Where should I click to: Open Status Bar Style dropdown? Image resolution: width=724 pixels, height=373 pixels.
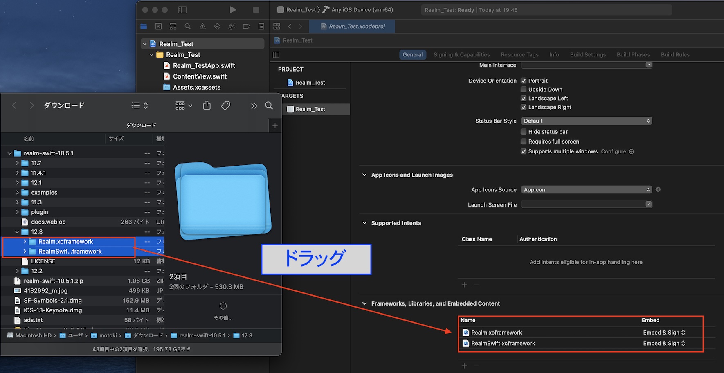click(587, 121)
